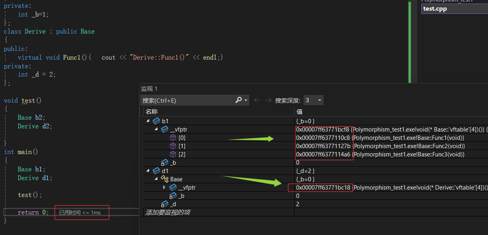Collapse the Base node under d1
Image resolution: width=488 pixels, height=235 pixels.
156,179
